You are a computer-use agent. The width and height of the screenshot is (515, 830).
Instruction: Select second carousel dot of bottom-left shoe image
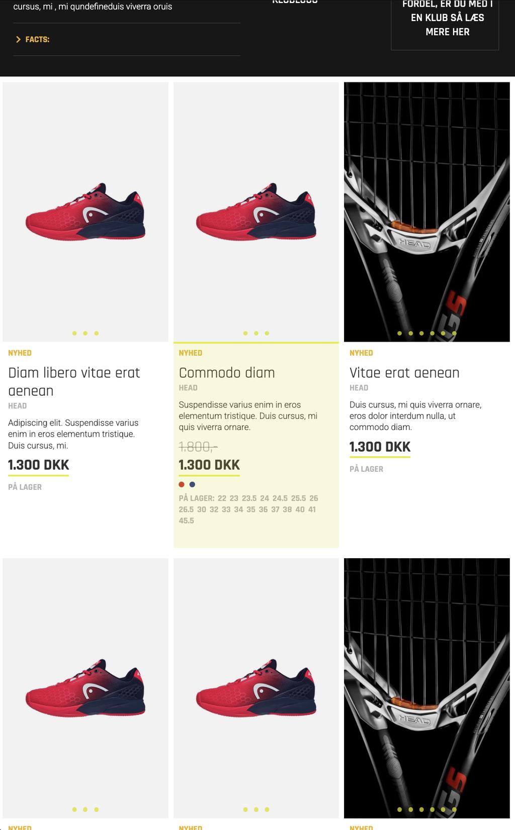click(85, 809)
